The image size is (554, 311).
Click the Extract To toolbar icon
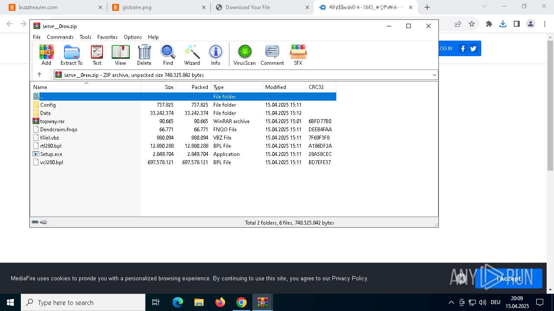coord(71,55)
